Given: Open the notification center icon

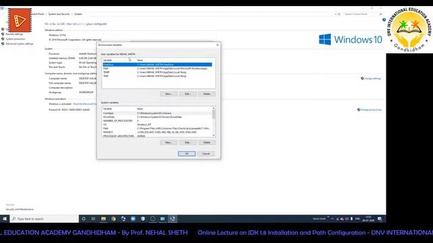Looking at the screenshot, I should (380, 219).
